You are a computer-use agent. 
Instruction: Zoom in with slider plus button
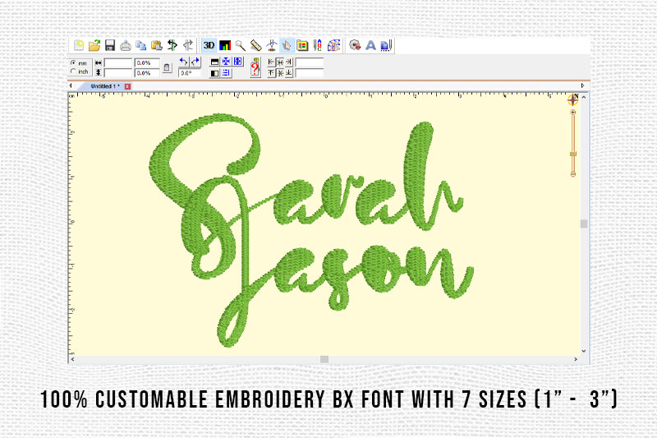click(572, 113)
